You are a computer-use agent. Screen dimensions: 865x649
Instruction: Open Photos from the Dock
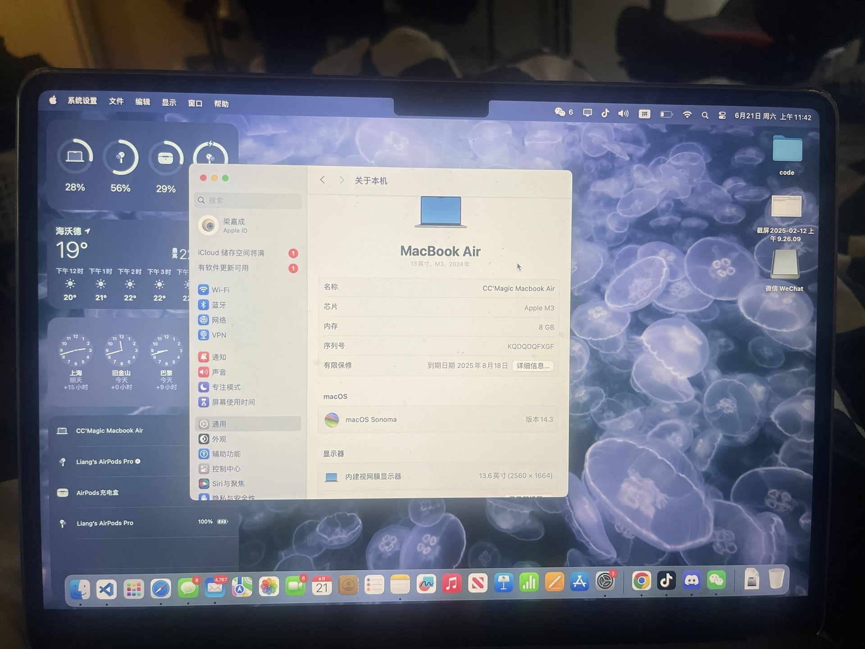pos(269,586)
